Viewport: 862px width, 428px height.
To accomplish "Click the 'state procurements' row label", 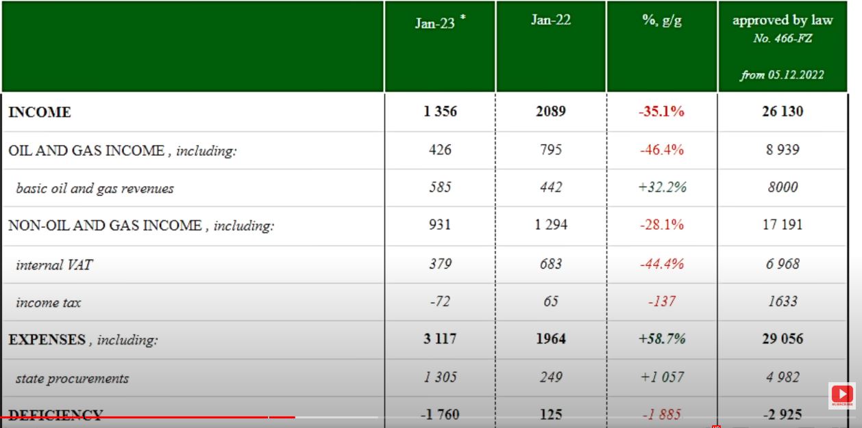I will click(x=72, y=378).
